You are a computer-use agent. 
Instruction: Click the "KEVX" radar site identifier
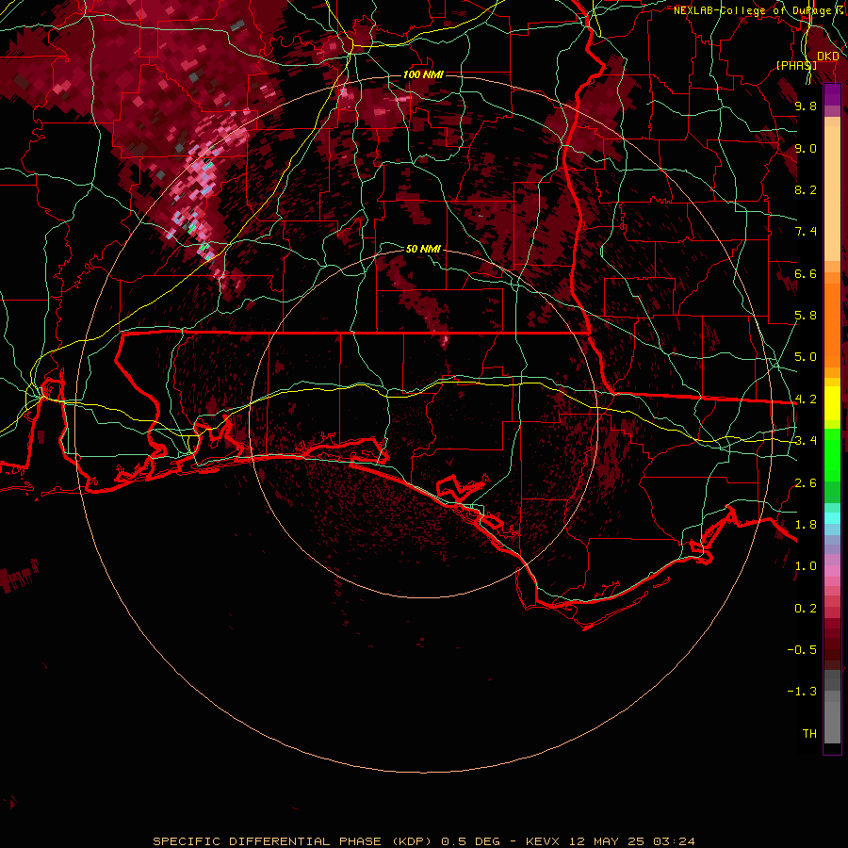click(544, 841)
